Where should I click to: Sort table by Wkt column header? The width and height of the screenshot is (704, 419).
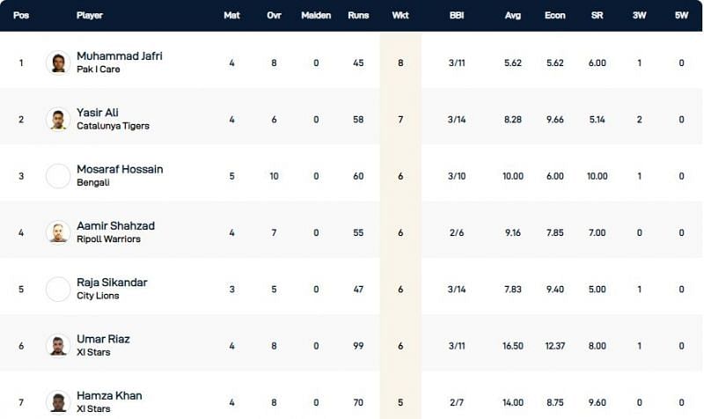click(400, 16)
